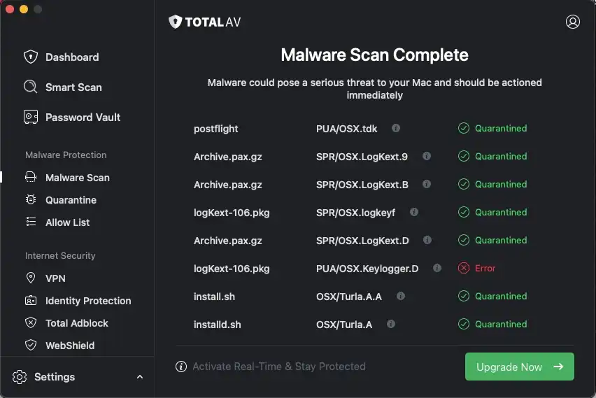Click the user account profile icon
The image size is (596, 398).
[573, 22]
